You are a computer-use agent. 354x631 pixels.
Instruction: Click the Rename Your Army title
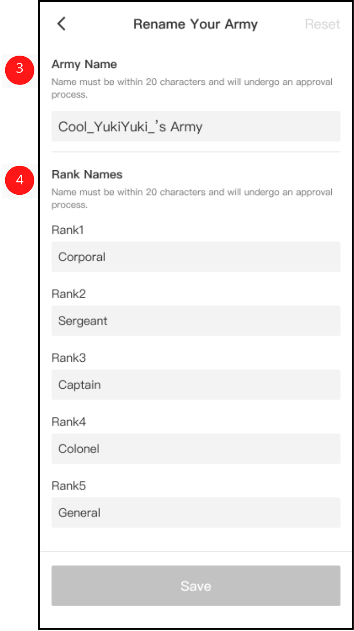(x=195, y=24)
